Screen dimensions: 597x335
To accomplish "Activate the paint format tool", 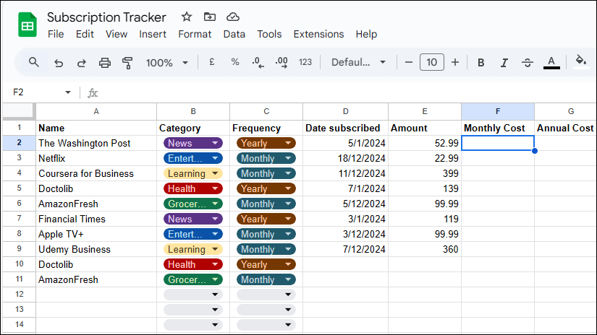I will pos(127,63).
